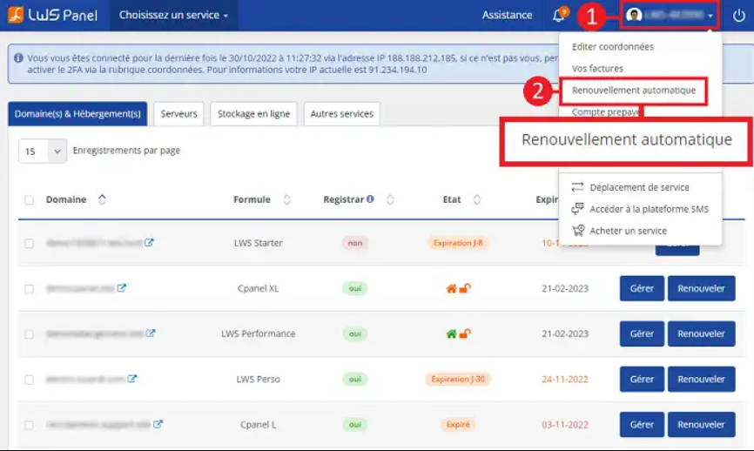
Task: Click Renouveler for the Cpanel L row
Action: 701,425
